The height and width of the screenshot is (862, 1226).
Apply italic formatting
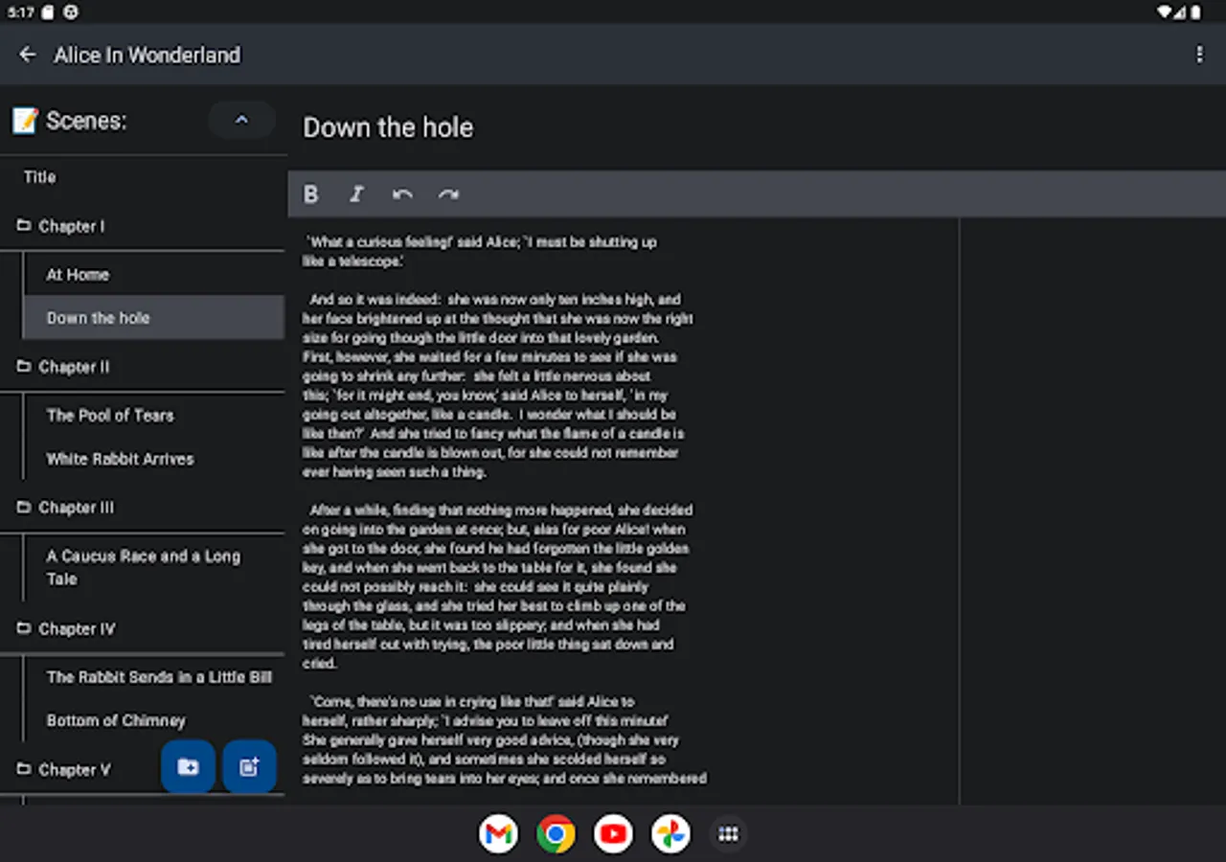click(356, 194)
